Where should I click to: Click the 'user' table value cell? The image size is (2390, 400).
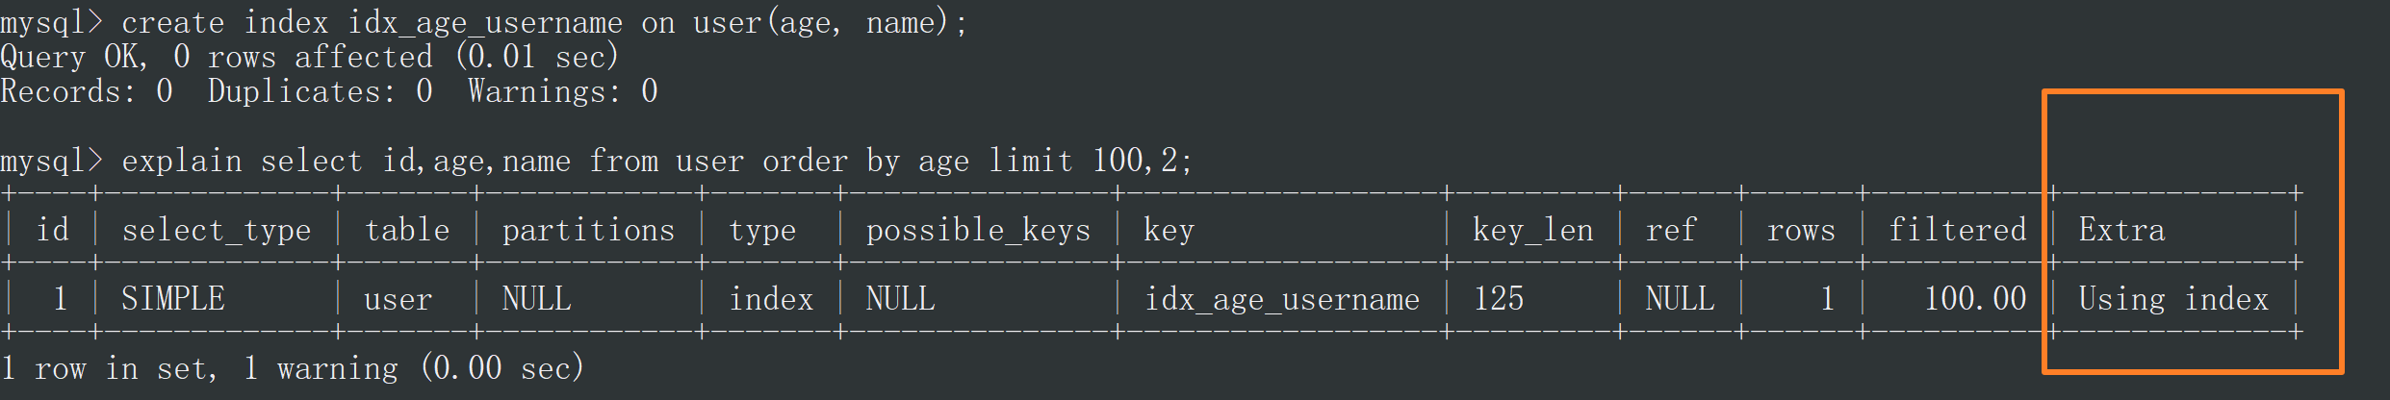point(398,299)
